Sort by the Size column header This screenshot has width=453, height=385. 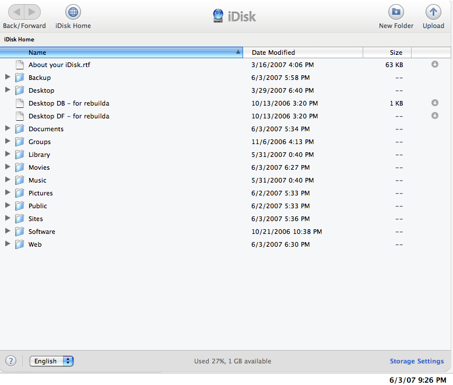coord(387,52)
